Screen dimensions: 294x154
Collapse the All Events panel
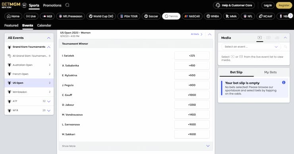(x=49, y=38)
